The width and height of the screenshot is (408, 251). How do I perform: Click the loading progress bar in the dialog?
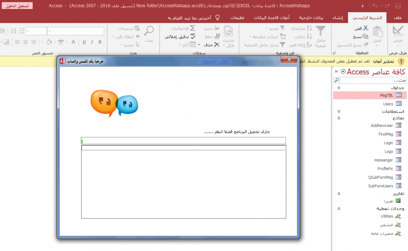click(x=184, y=141)
